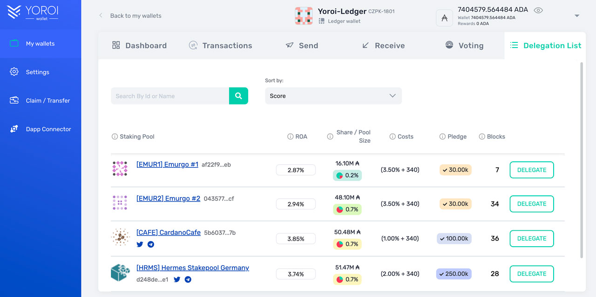Click the Pledge info icon
596x297 pixels.
point(442,137)
